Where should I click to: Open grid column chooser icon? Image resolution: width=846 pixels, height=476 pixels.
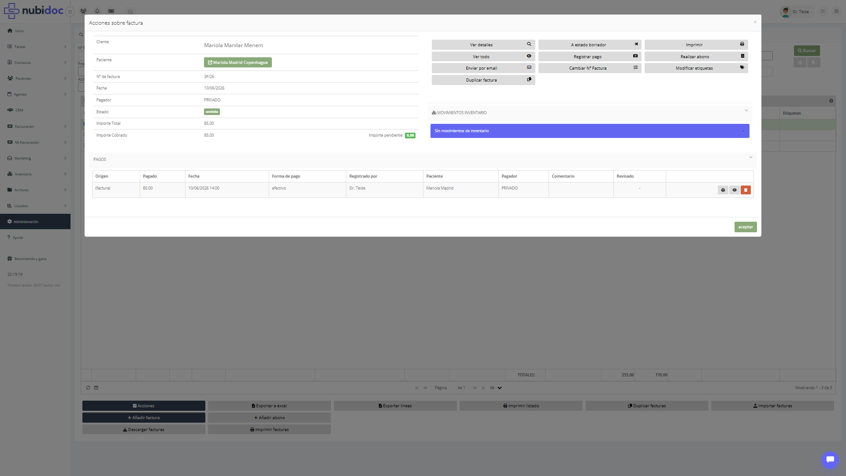click(96, 388)
